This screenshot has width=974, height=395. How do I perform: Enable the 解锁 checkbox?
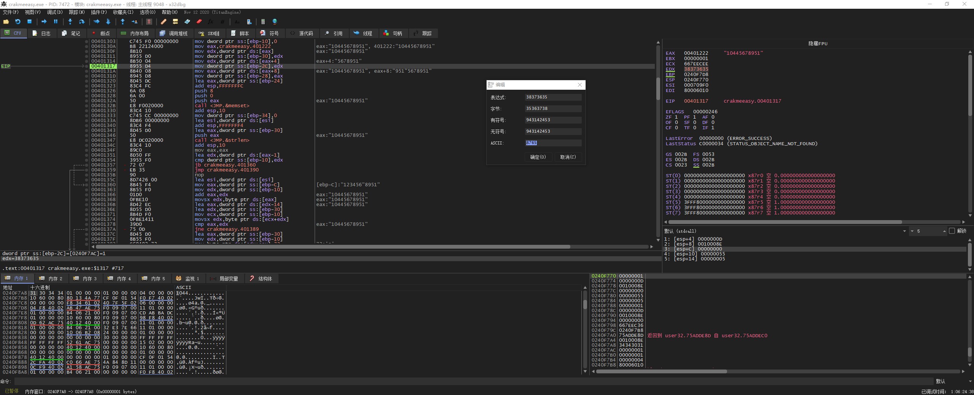tap(952, 231)
